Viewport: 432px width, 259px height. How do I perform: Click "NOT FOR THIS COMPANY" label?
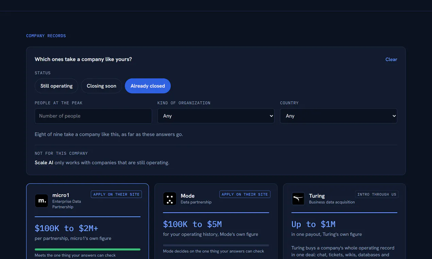pyautogui.click(x=61, y=153)
